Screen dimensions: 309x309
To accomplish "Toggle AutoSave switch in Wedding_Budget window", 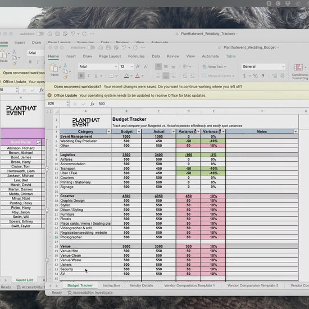I will [x=91, y=48].
